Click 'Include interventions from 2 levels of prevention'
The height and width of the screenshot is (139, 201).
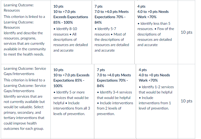coord(115,108)
